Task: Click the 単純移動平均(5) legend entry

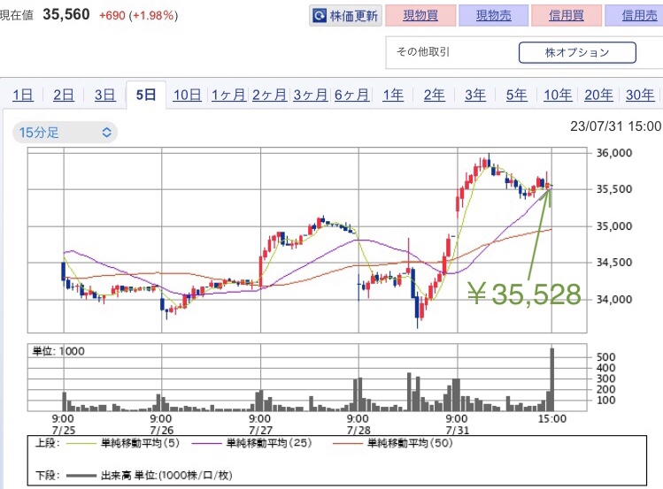Action: tap(123, 443)
